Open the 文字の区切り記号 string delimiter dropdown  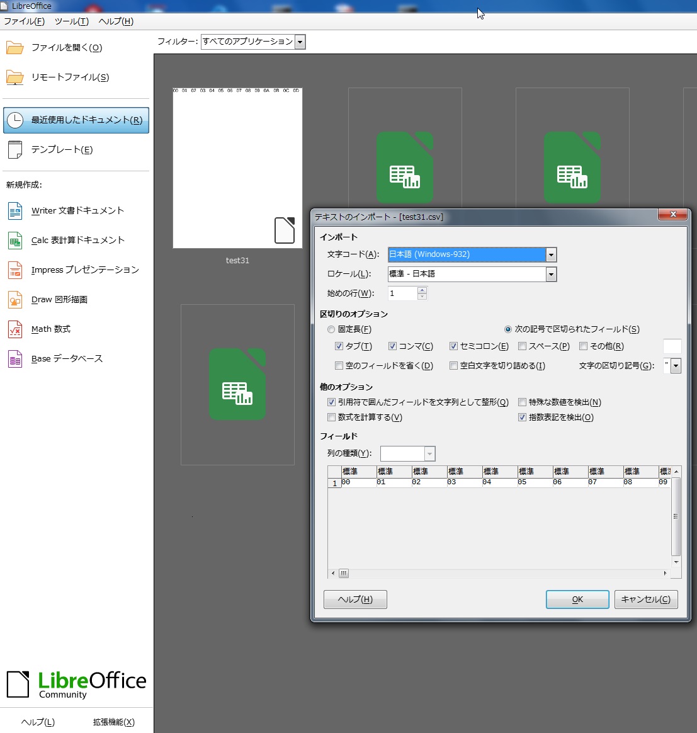pos(676,366)
